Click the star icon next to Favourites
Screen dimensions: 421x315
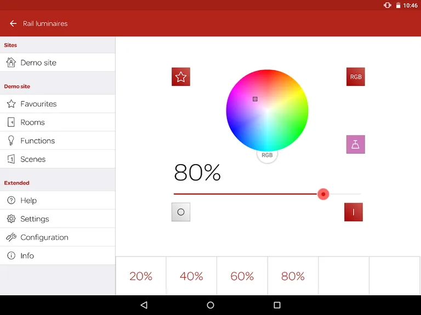coord(11,104)
